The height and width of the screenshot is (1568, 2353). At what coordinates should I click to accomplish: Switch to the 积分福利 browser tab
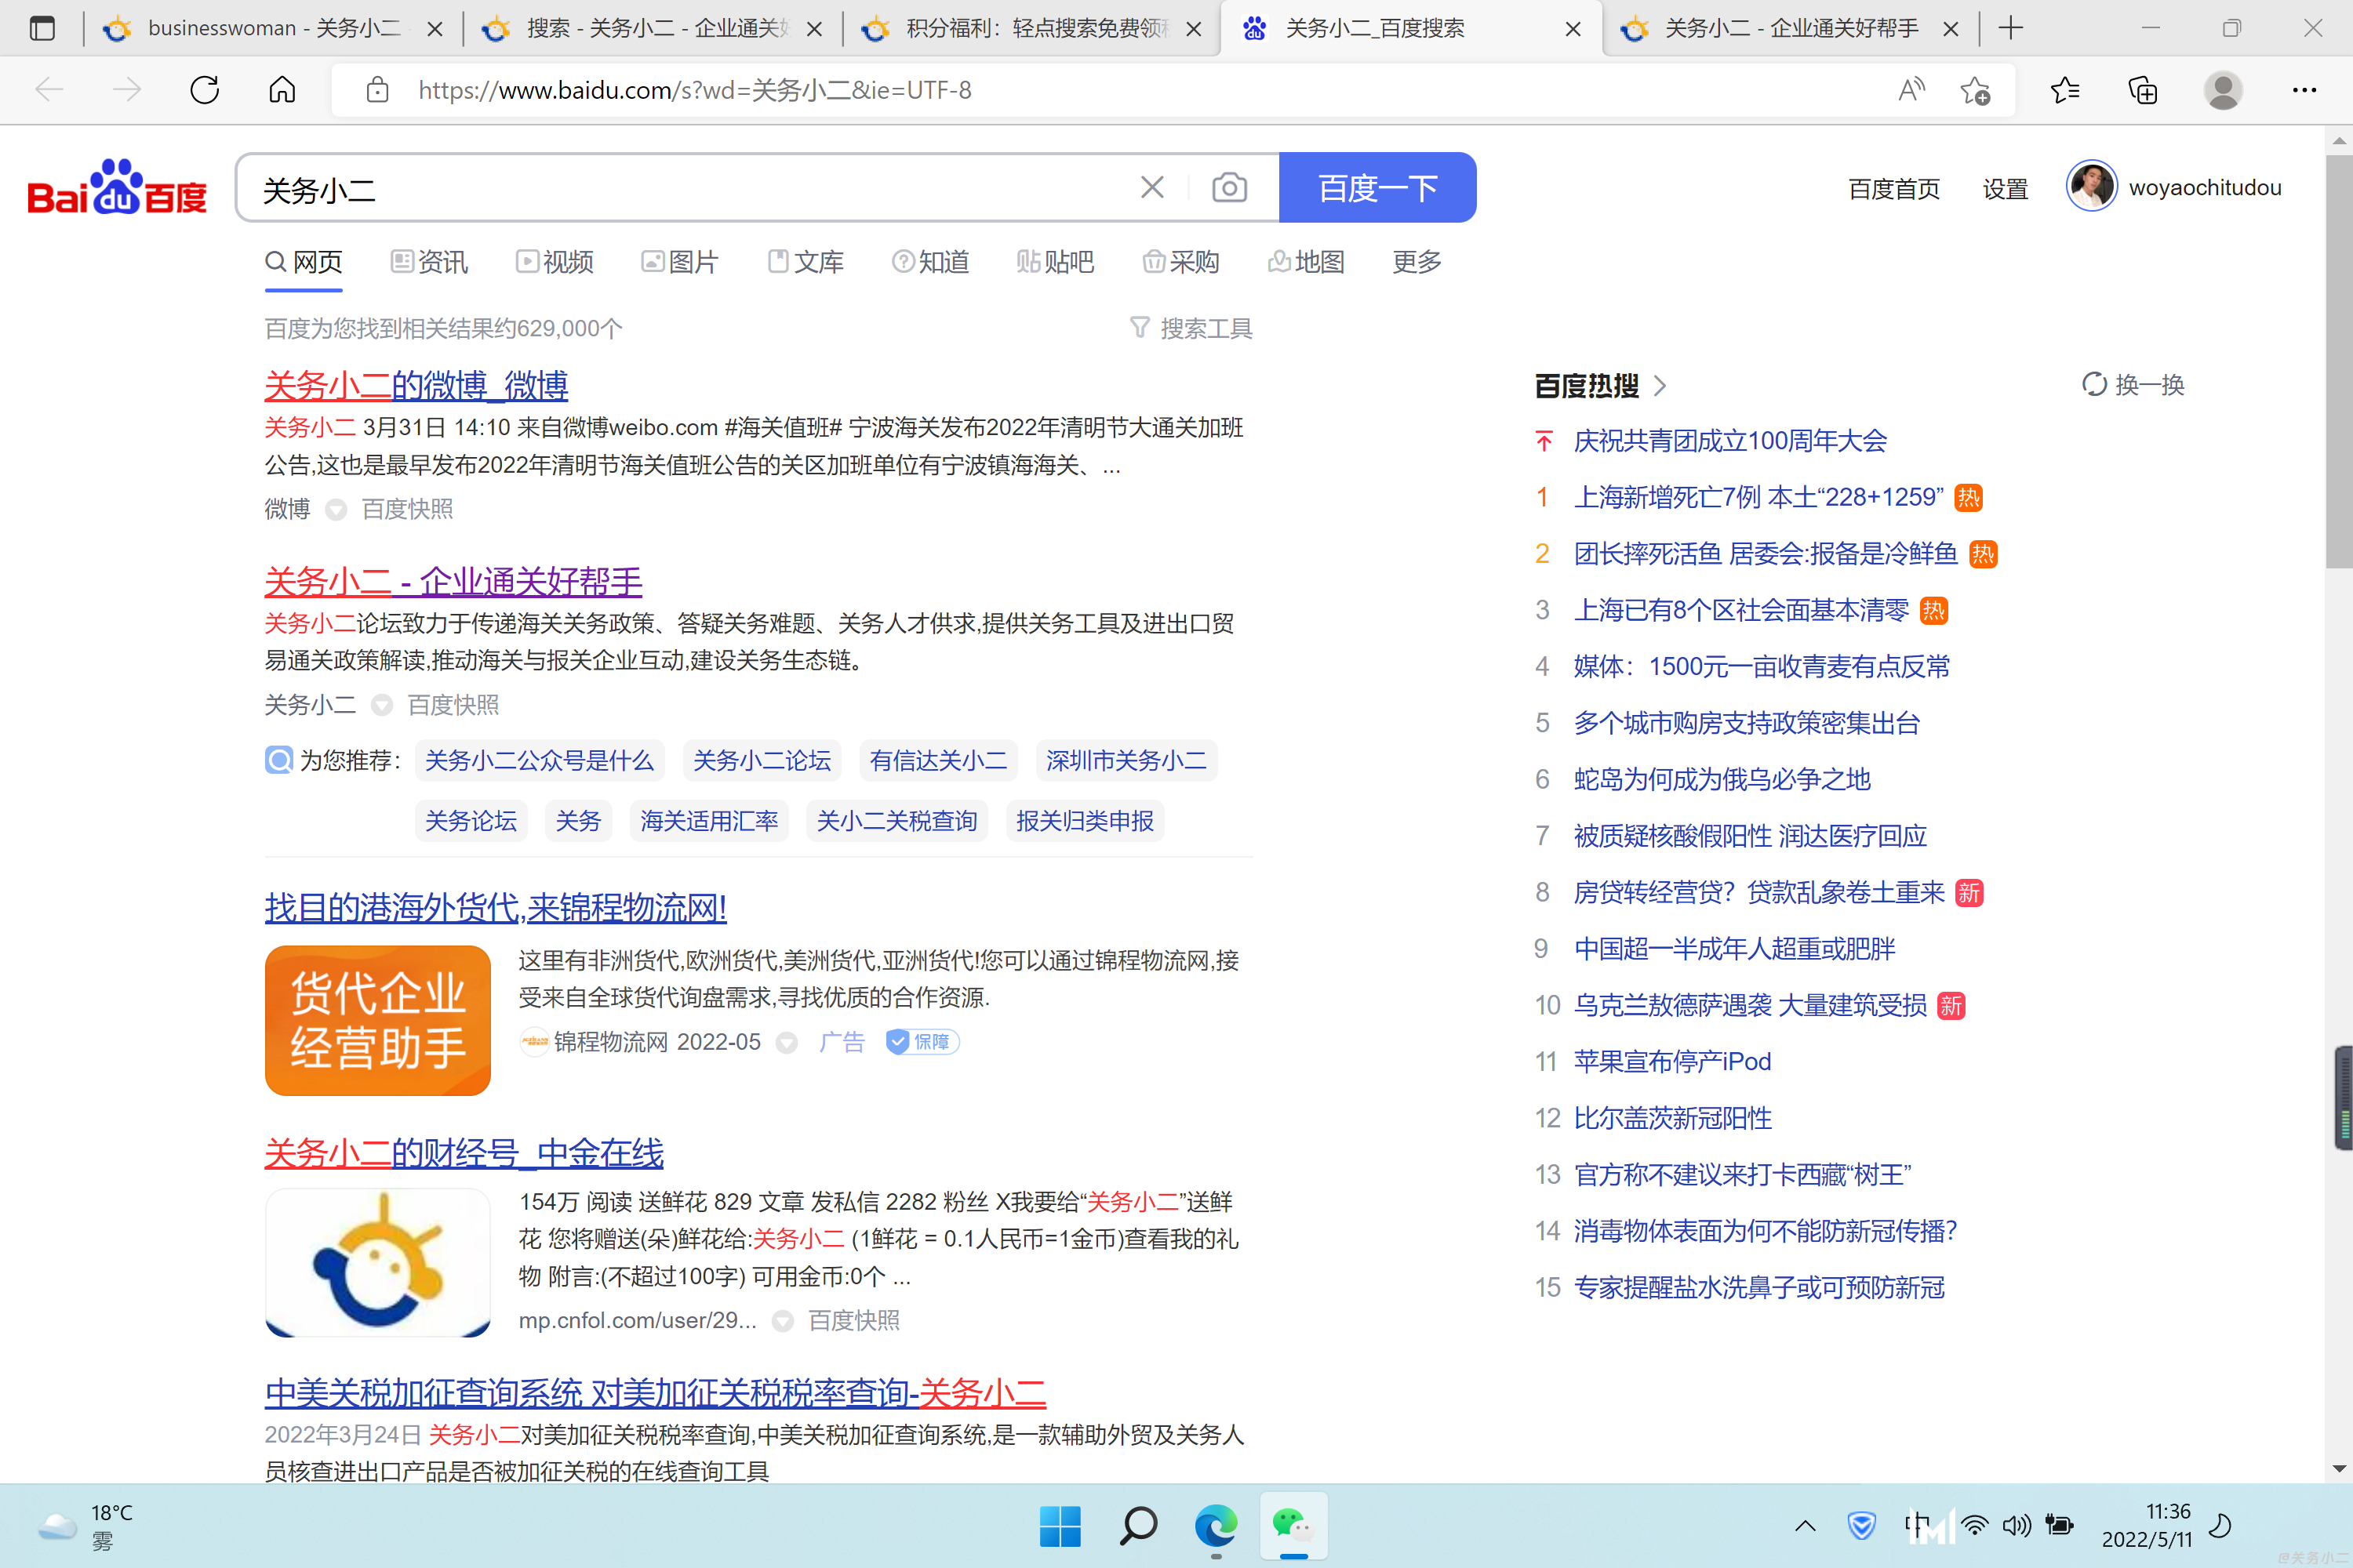[x=1031, y=28]
